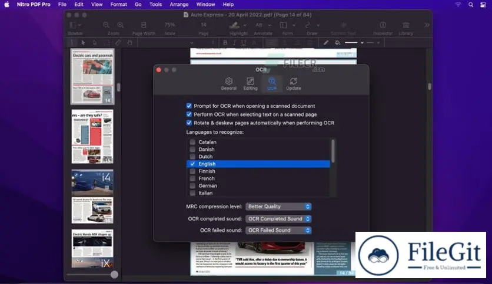Show more toolbar items chevrons
492x284 pixels.
pos(427,25)
